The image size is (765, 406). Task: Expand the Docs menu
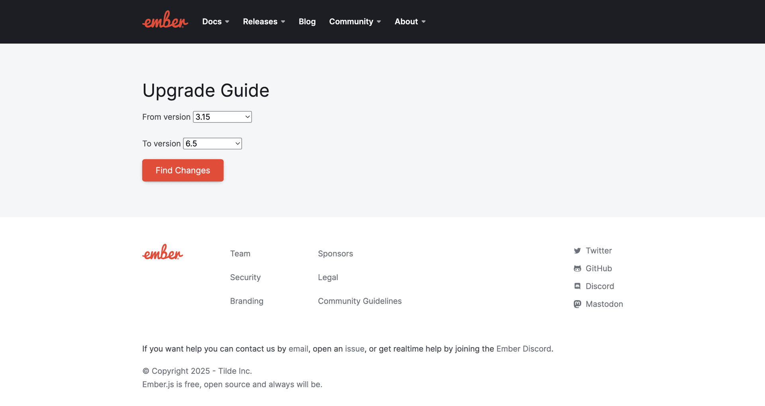pyautogui.click(x=215, y=21)
